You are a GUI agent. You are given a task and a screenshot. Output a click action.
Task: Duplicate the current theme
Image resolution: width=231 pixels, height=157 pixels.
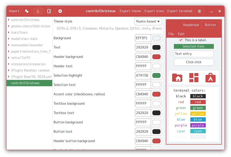27,11
